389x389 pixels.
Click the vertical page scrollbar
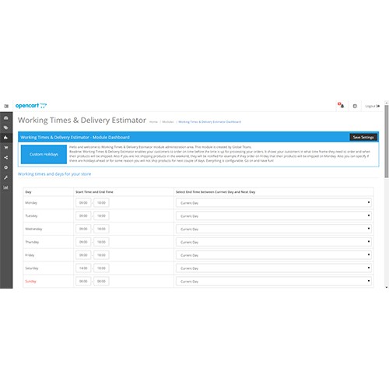coord(387,142)
